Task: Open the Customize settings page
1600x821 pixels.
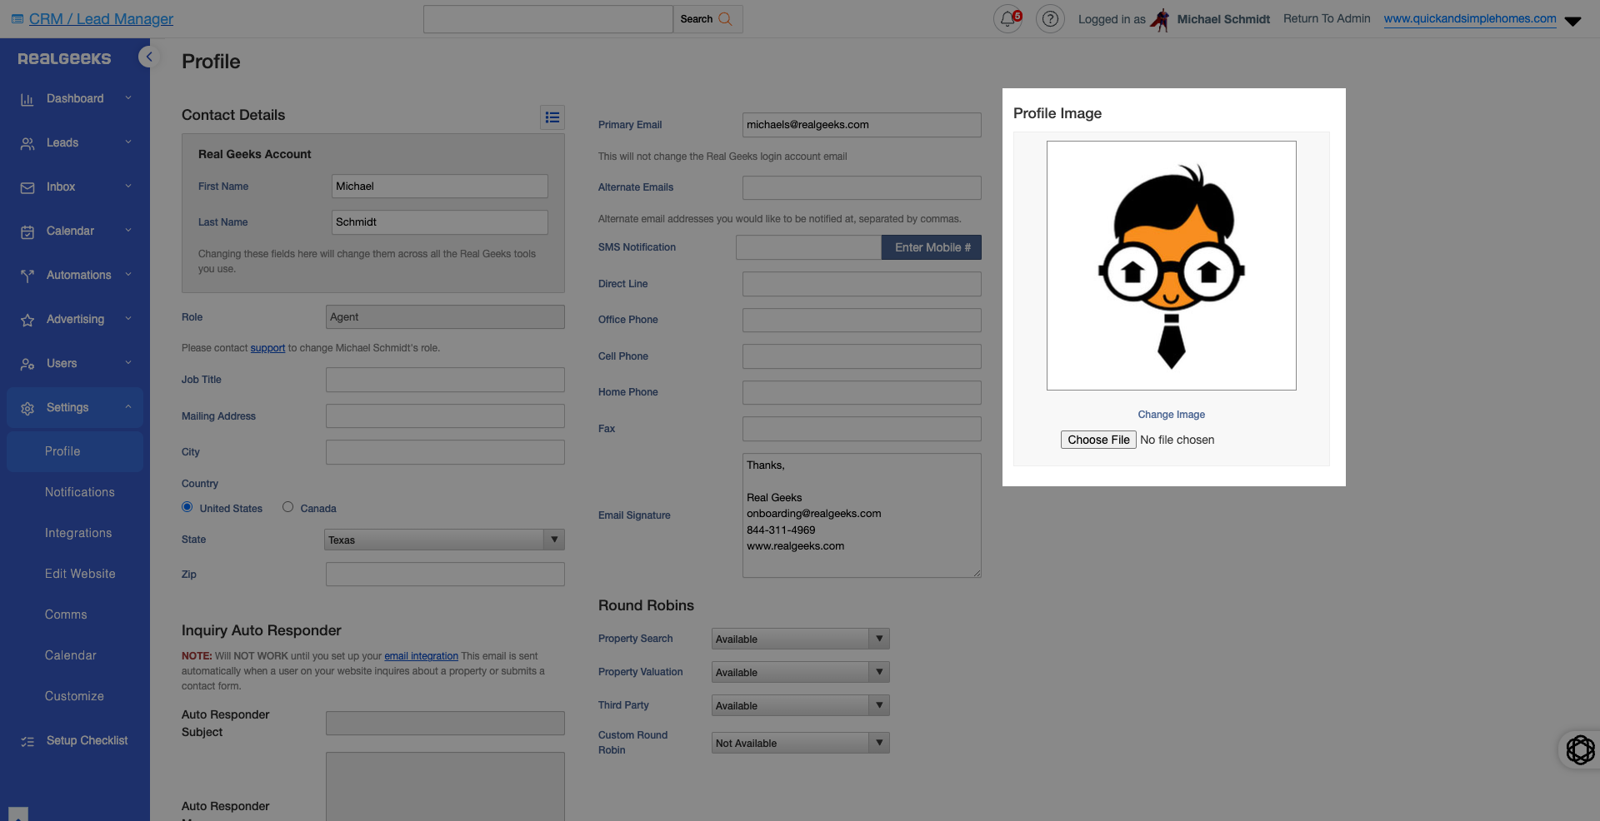Action: [x=74, y=696]
